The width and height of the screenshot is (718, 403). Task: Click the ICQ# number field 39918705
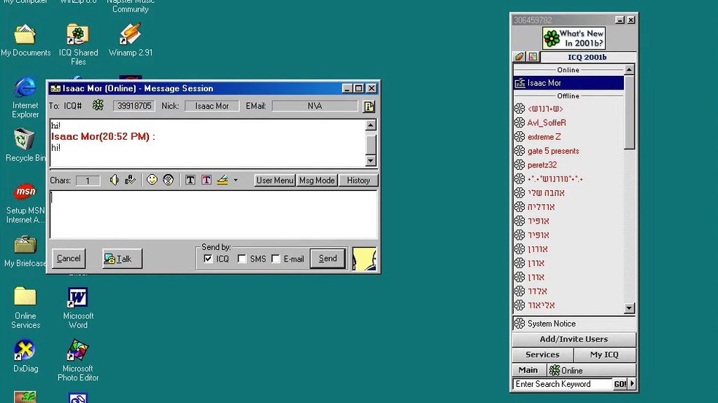(x=134, y=106)
